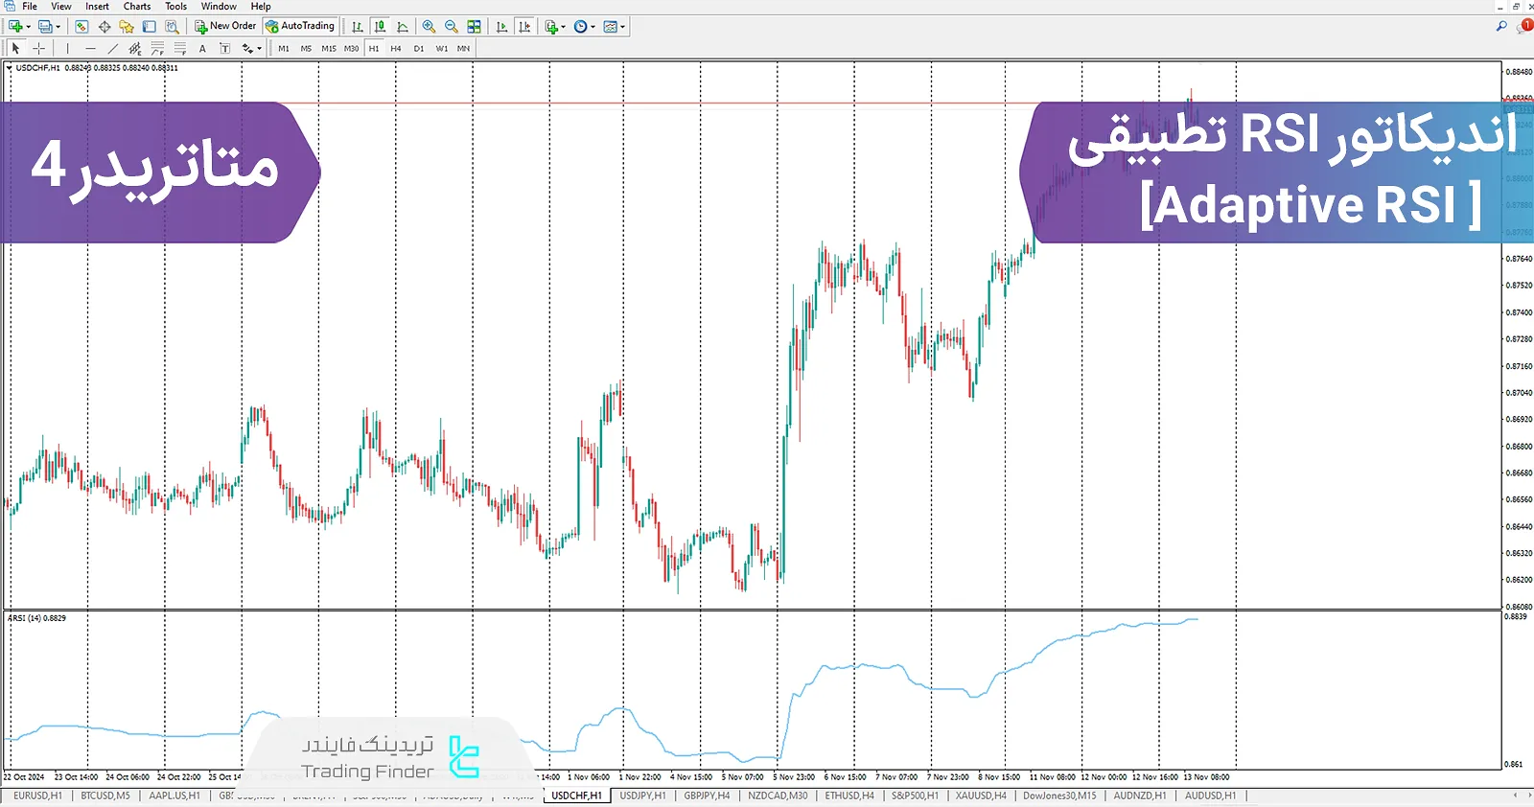This screenshot has width=1534, height=807.
Task: Expand the Profiles dropdown arrow
Action: click(x=58, y=27)
